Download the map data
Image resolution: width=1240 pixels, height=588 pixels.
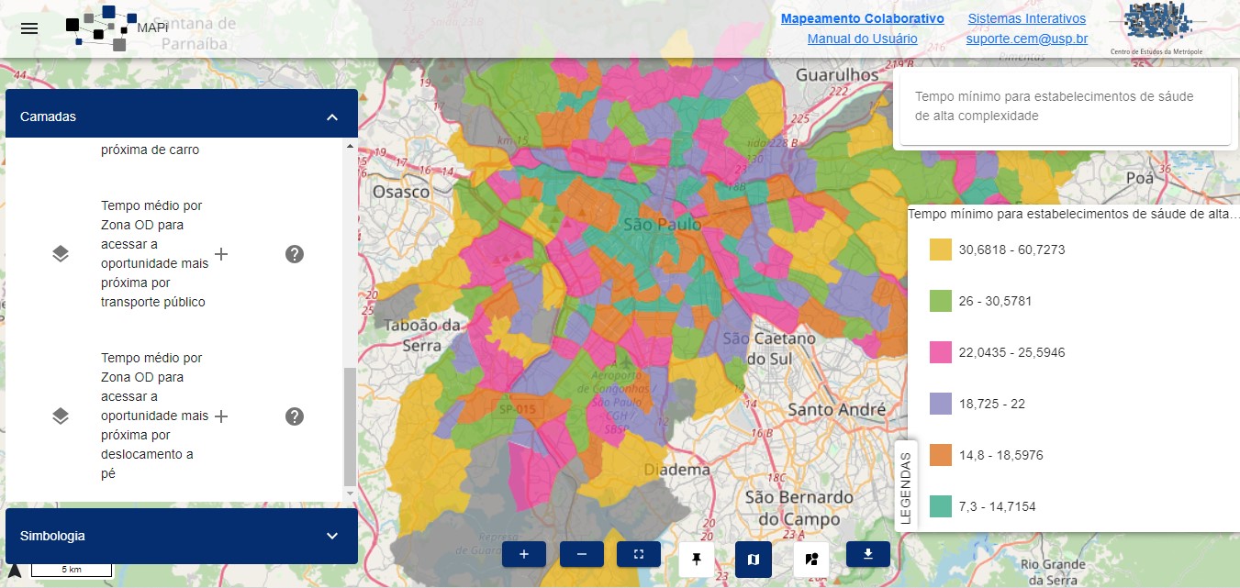pos(867,554)
